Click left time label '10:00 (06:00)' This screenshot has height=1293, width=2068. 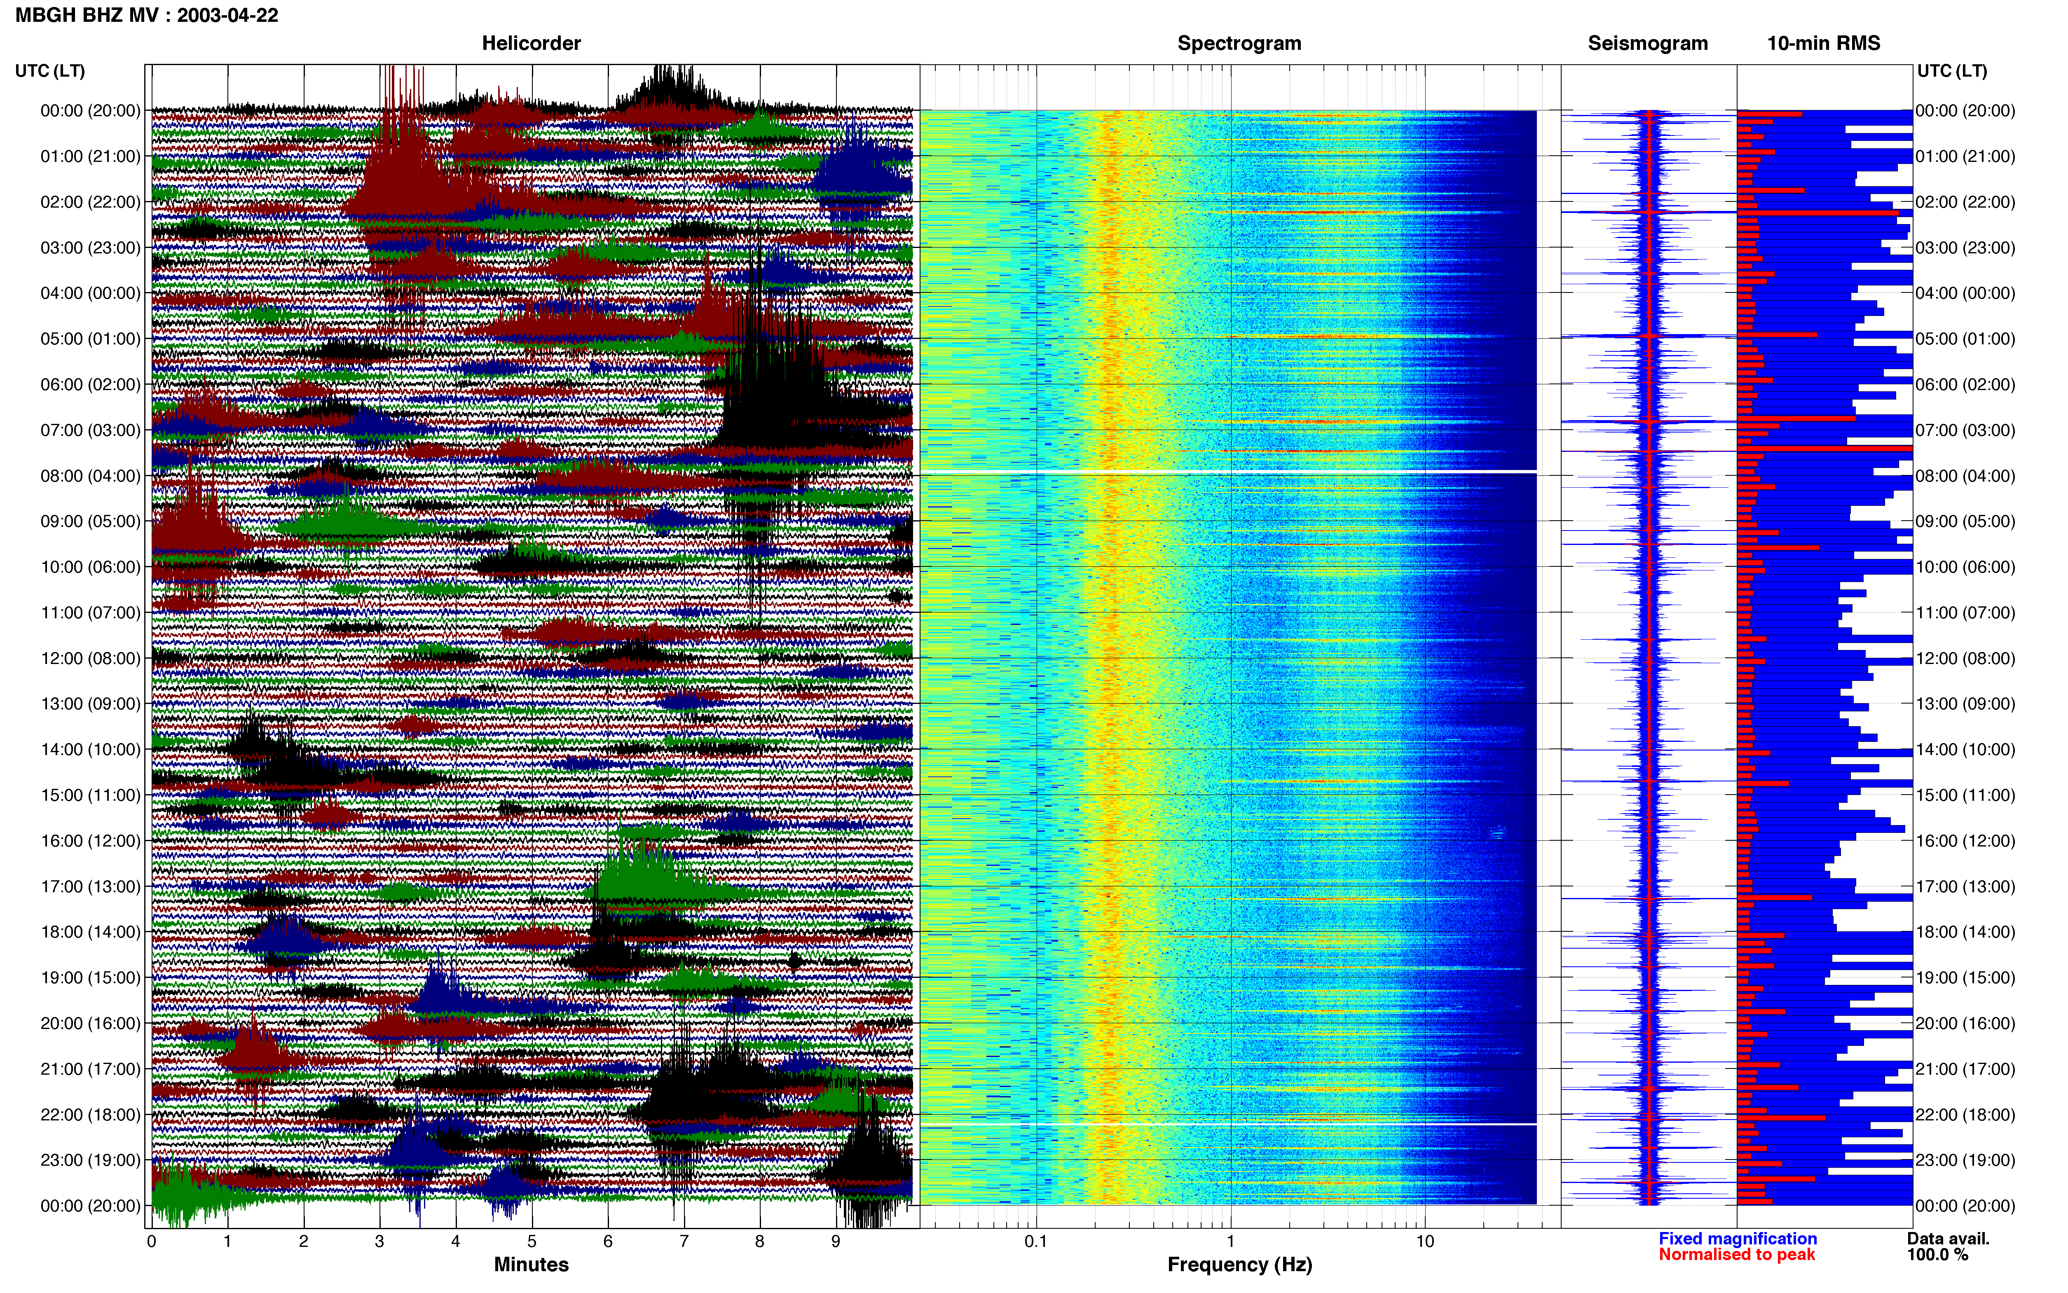(91, 567)
